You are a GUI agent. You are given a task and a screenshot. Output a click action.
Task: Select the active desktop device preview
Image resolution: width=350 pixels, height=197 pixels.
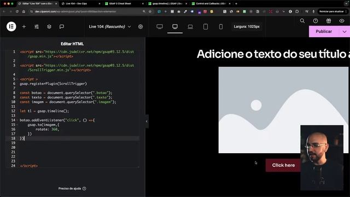pos(175,27)
